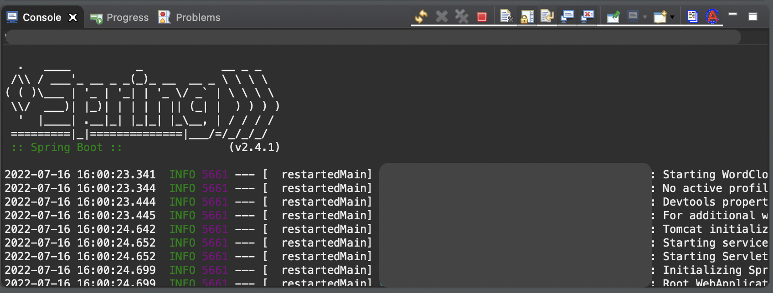Expand the Open Console dropdown arrow
This screenshot has height=293, width=773.
point(672,17)
